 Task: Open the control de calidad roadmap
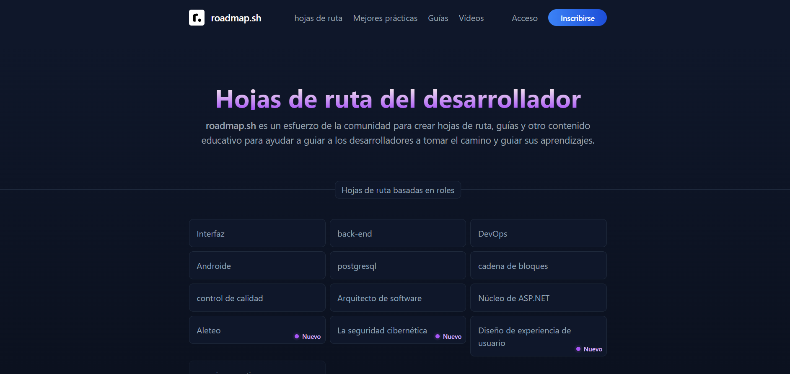coord(257,298)
